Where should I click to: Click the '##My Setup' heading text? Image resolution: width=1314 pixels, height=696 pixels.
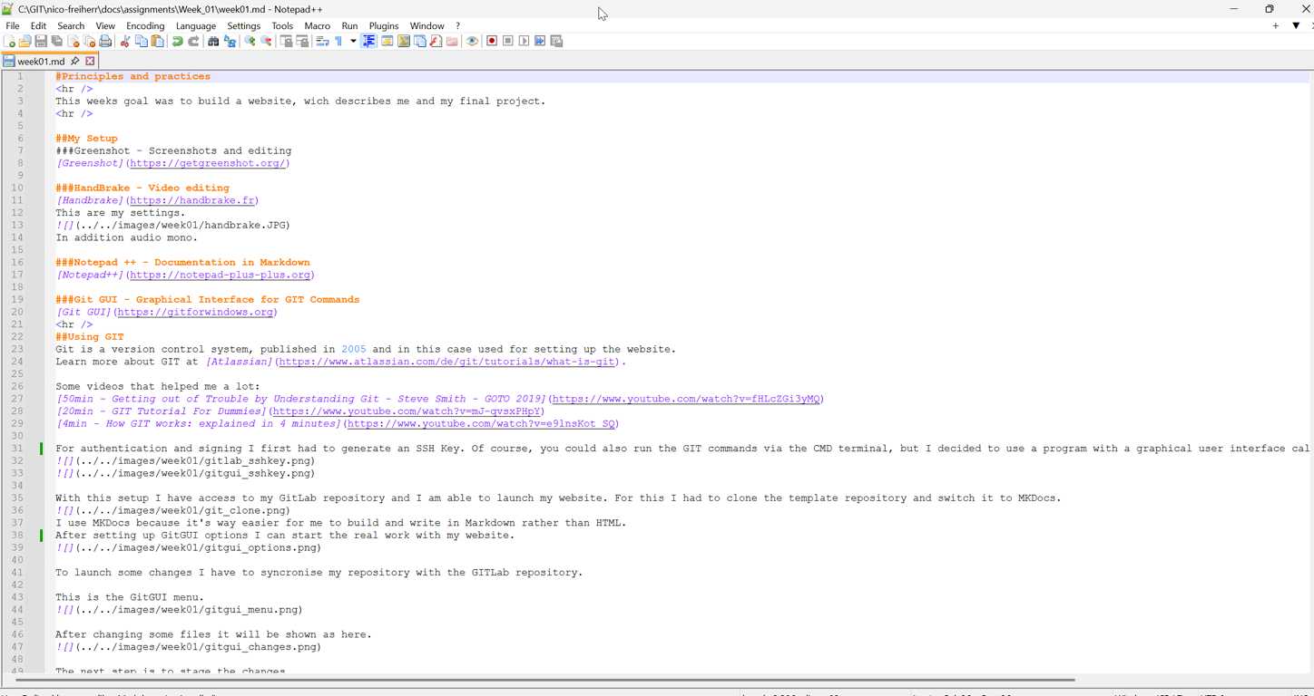click(86, 139)
